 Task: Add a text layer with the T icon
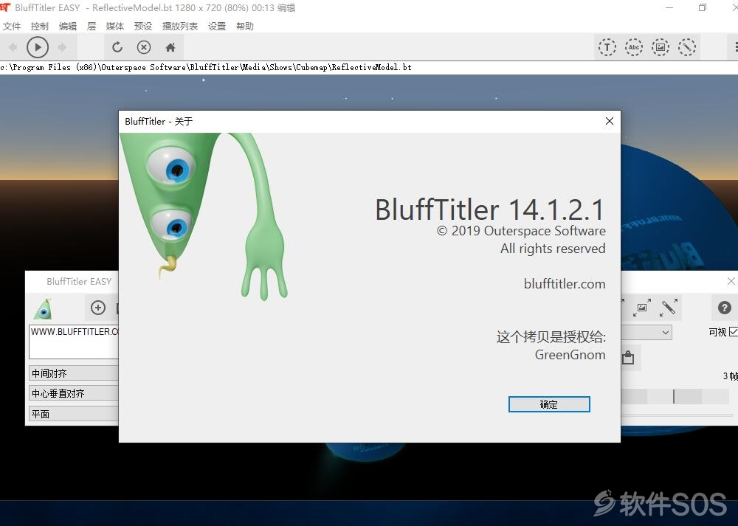607,47
